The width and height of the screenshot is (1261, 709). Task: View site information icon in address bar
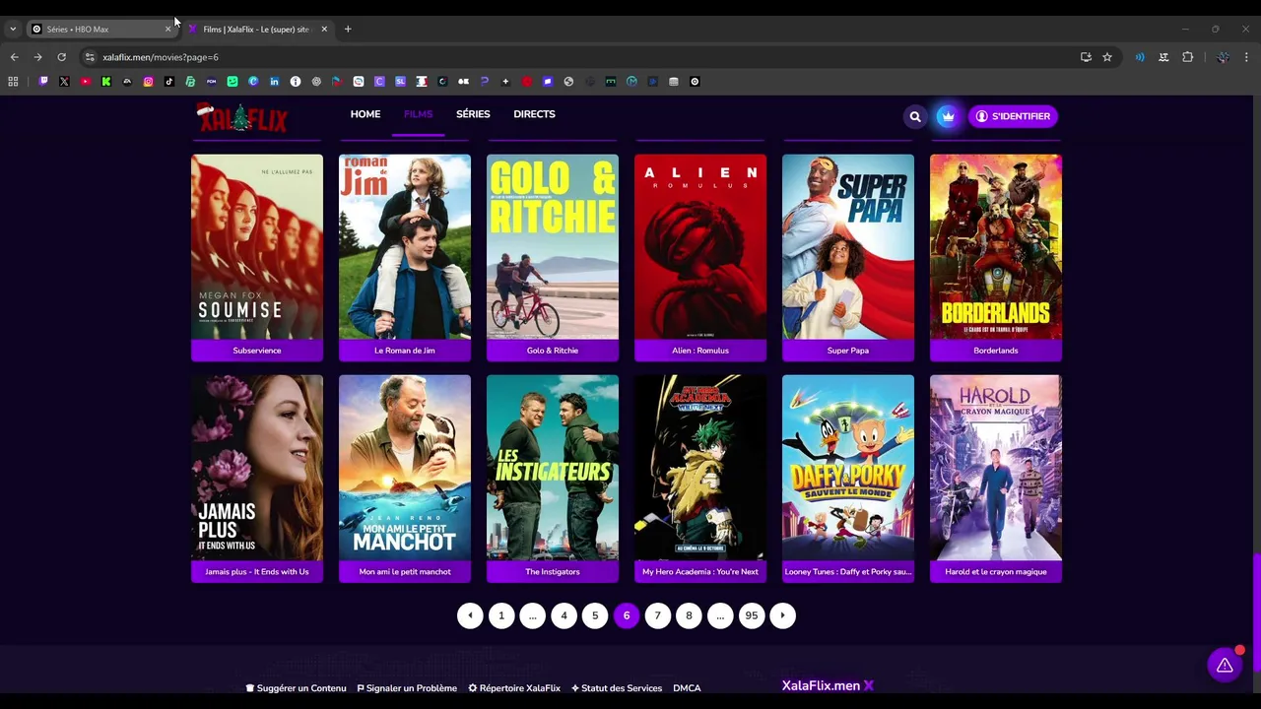pyautogui.click(x=90, y=57)
